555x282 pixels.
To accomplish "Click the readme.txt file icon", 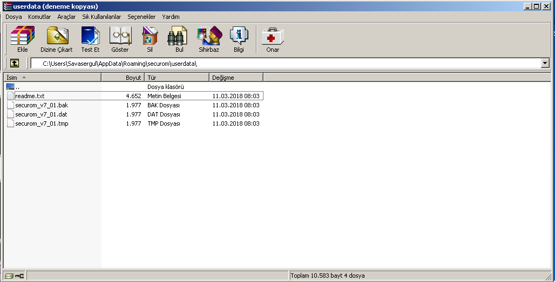I will tap(10, 96).
